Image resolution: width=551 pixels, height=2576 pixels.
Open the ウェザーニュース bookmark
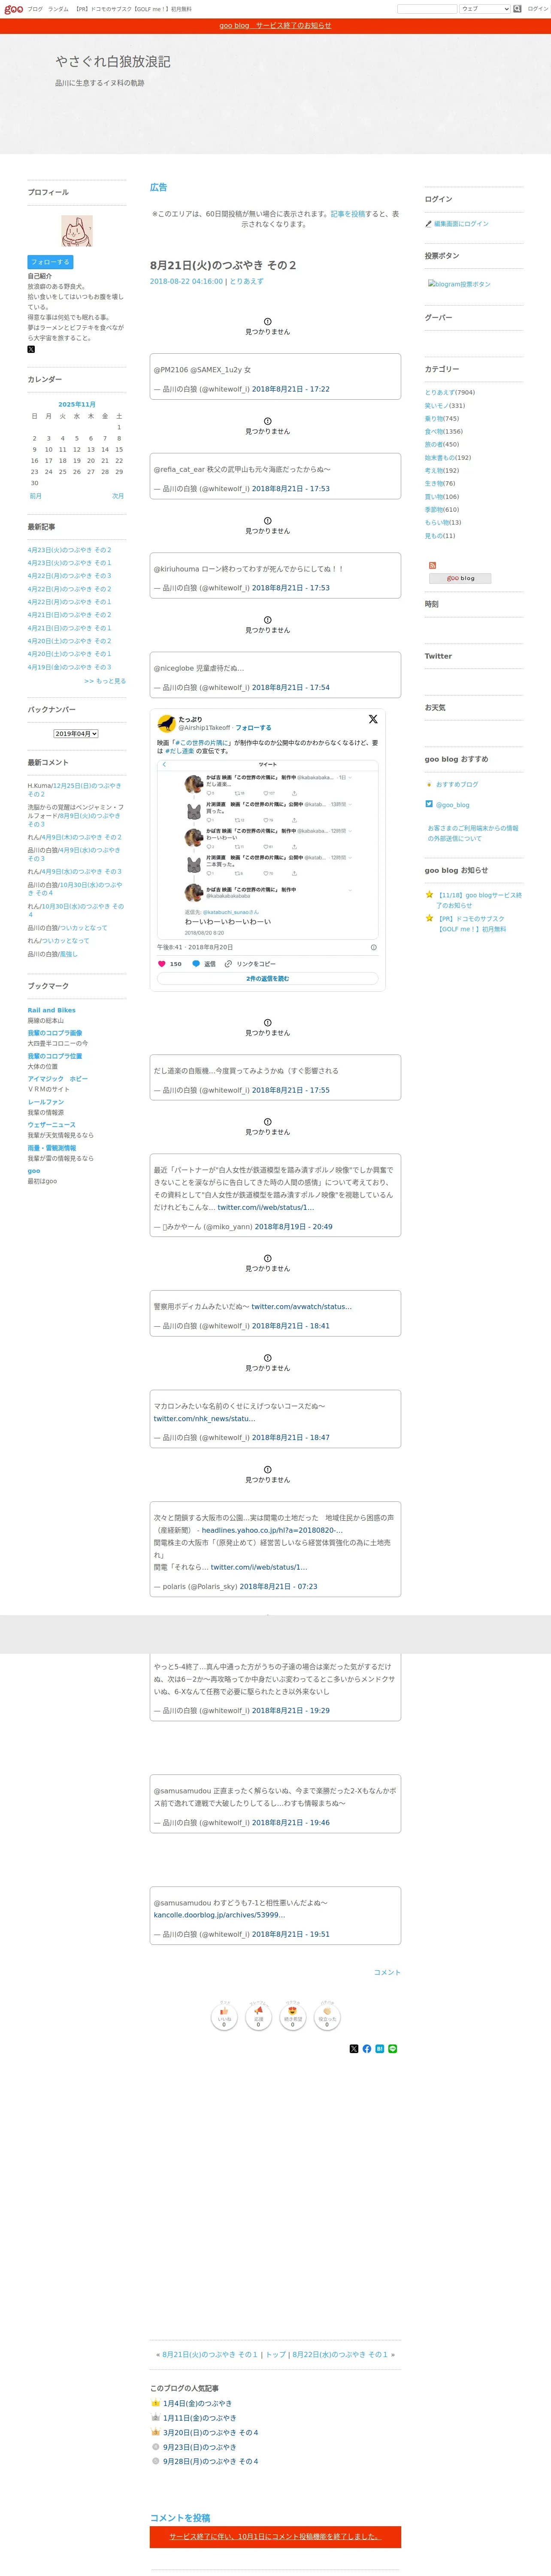pyautogui.click(x=51, y=1125)
